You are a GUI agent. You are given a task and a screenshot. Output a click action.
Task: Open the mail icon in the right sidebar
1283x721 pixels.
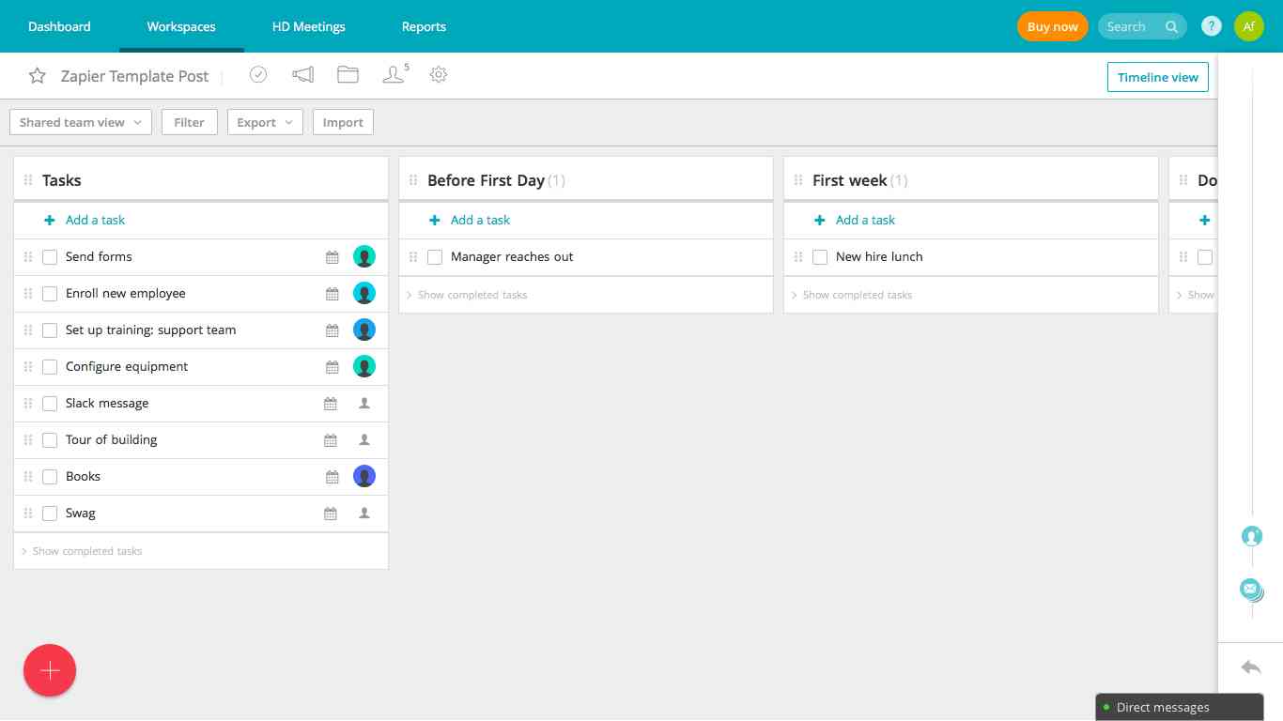click(1250, 589)
